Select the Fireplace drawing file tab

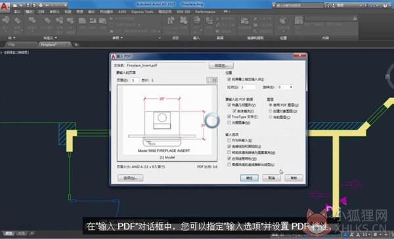pyautogui.click(x=49, y=45)
